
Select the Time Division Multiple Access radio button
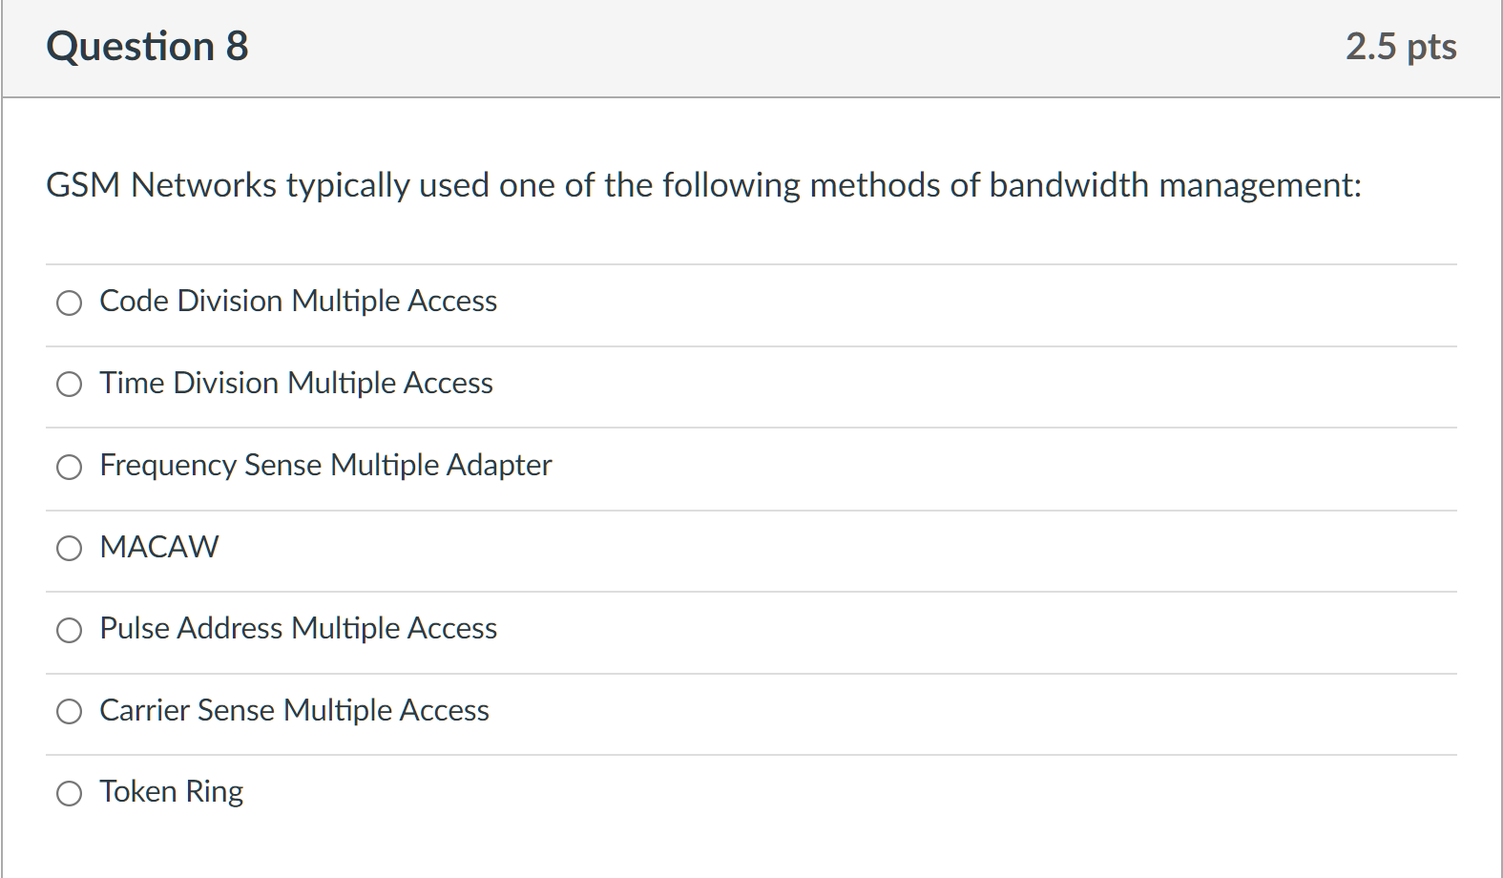pos(69,385)
